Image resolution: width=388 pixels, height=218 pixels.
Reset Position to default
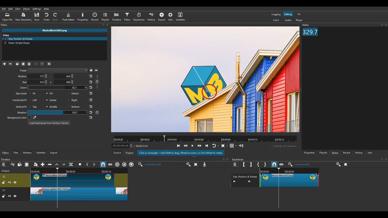[x=91, y=76]
